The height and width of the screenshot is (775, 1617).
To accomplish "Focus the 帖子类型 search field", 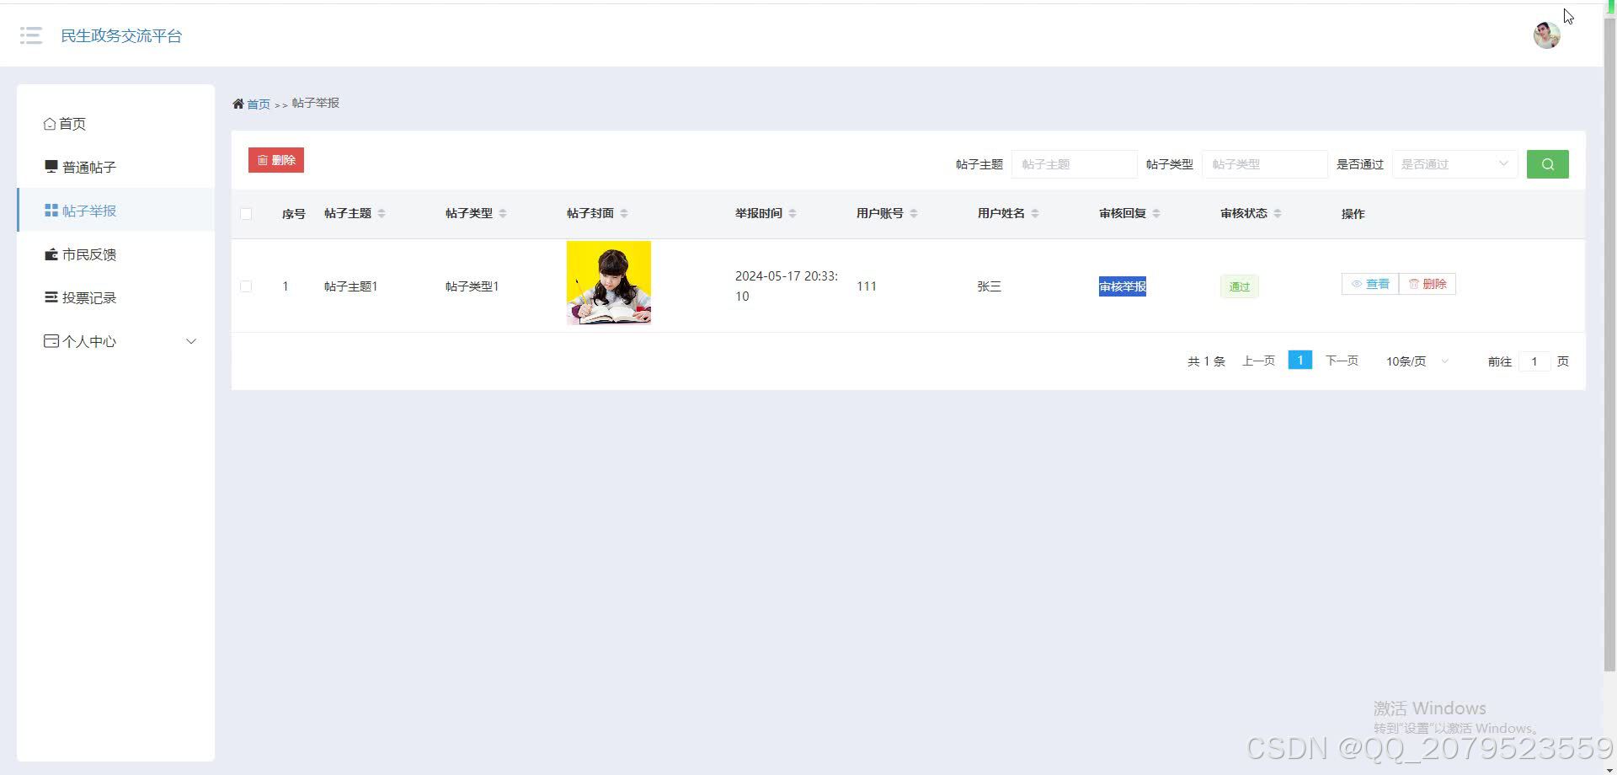I will click(1264, 164).
